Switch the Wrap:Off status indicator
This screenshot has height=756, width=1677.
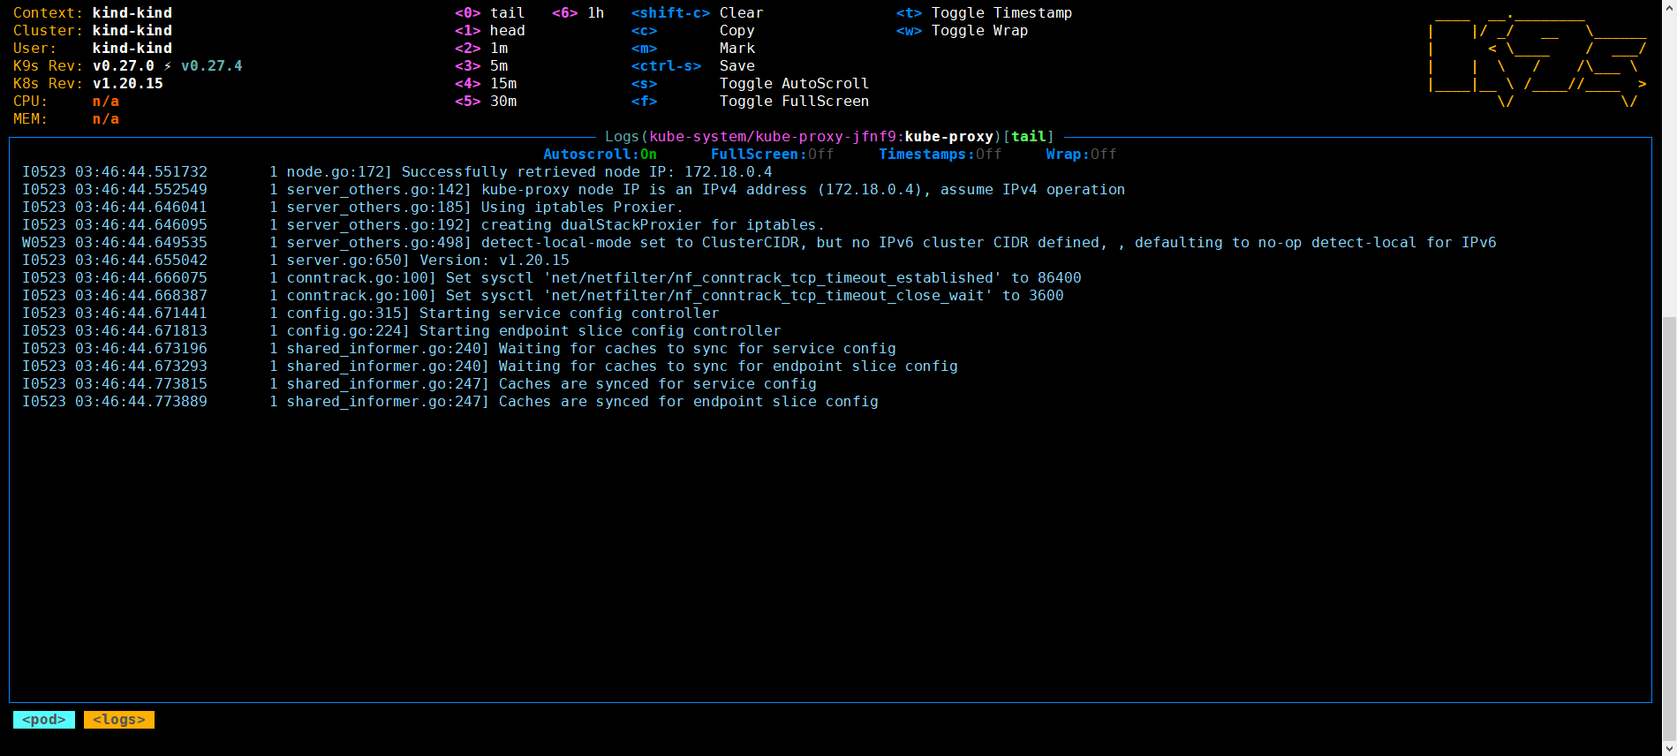point(1081,155)
